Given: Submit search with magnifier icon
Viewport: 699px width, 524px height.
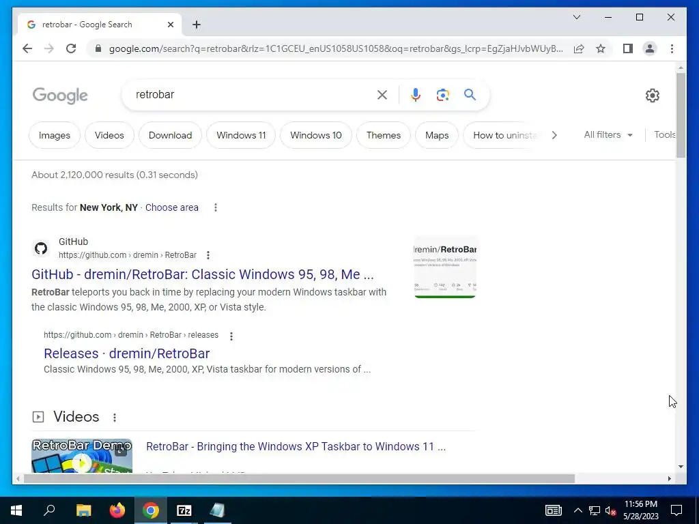Looking at the screenshot, I should [x=470, y=94].
